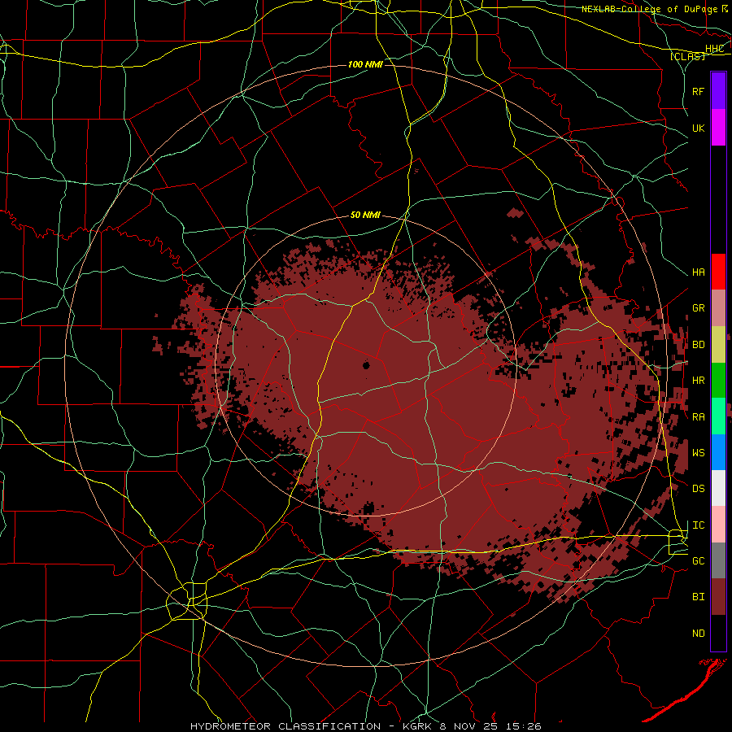The image size is (732, 732).
Task: Click the yellow highway loop at bottom left
Action: pos(187,601)
